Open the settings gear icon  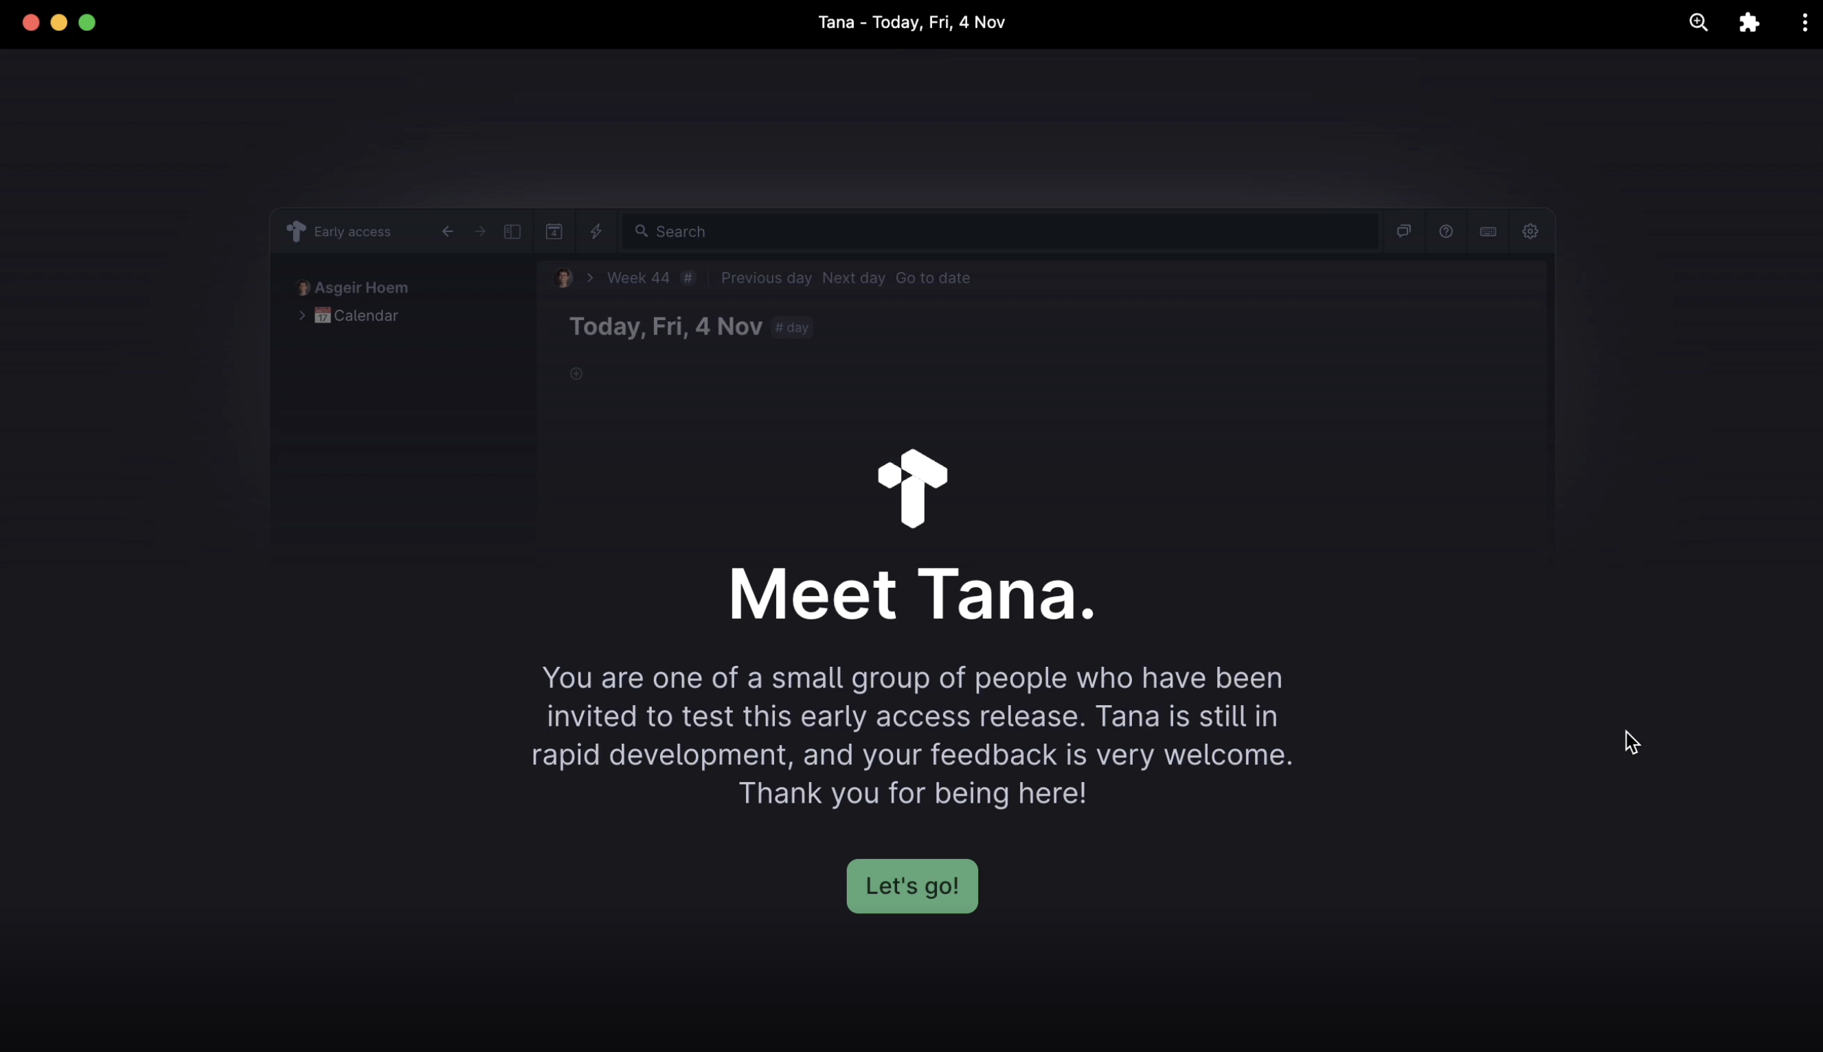(x=1530, y=231)
